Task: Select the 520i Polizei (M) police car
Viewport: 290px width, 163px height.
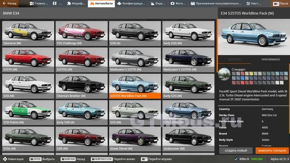Action: coord(28,113)
